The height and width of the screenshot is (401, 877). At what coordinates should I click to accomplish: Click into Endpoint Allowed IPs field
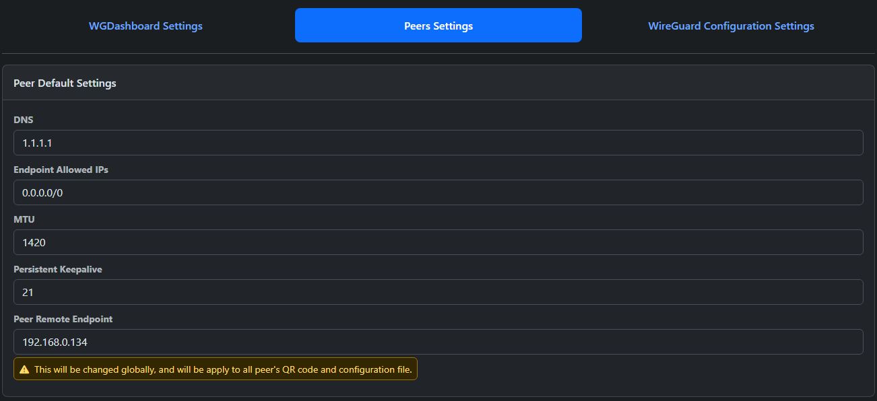(438, 192)
